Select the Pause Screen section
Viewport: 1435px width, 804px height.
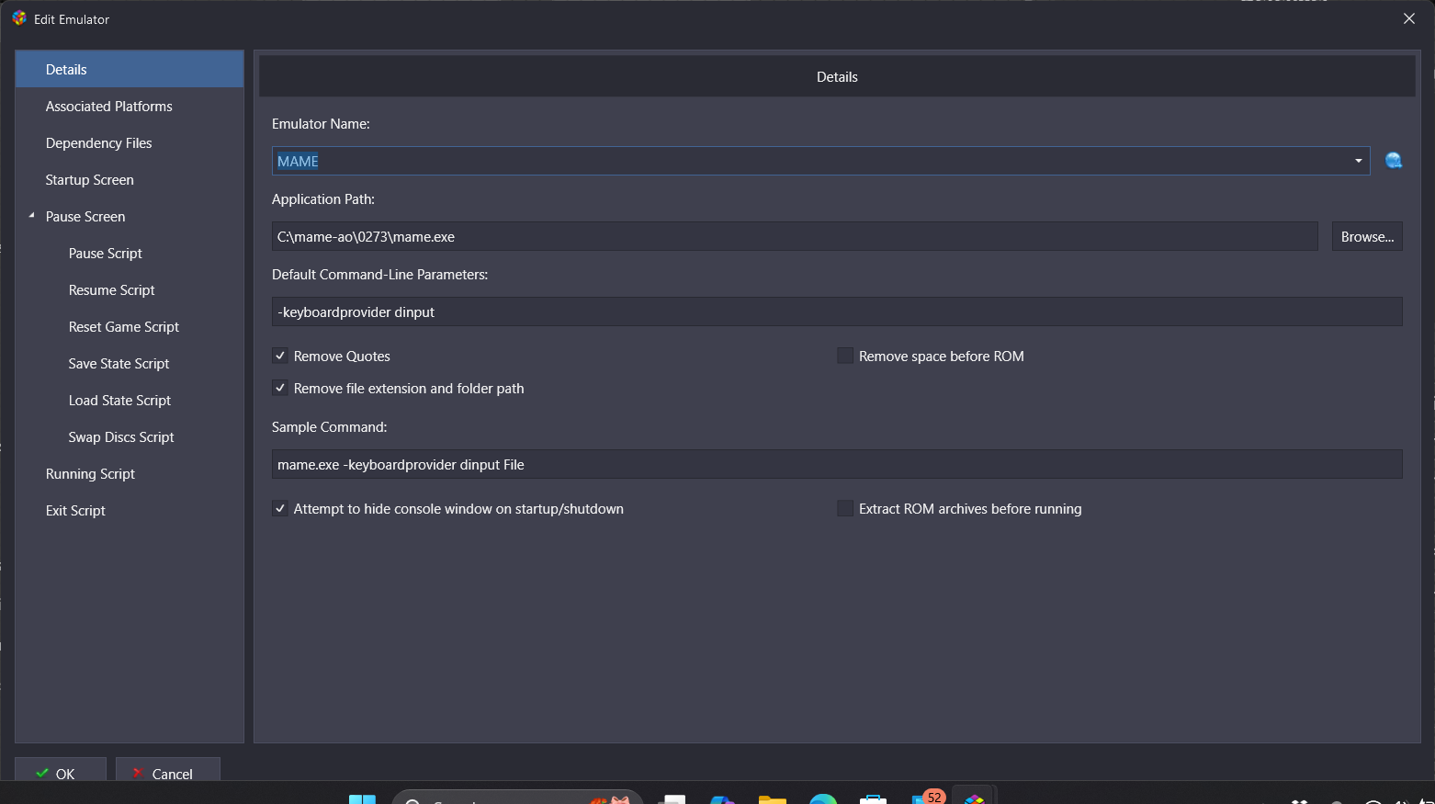click(x=85, y=216)
